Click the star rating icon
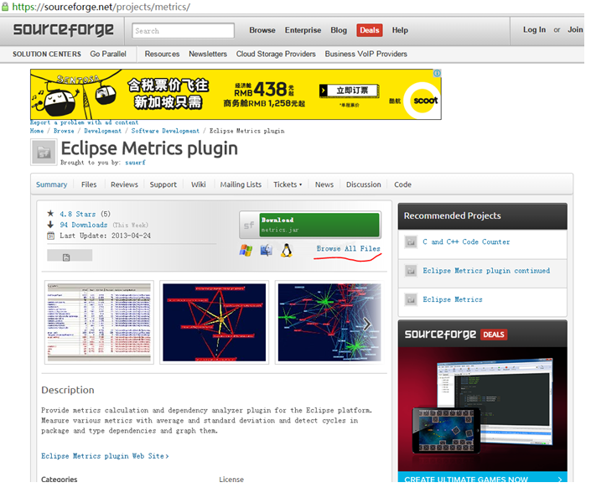 50,214
